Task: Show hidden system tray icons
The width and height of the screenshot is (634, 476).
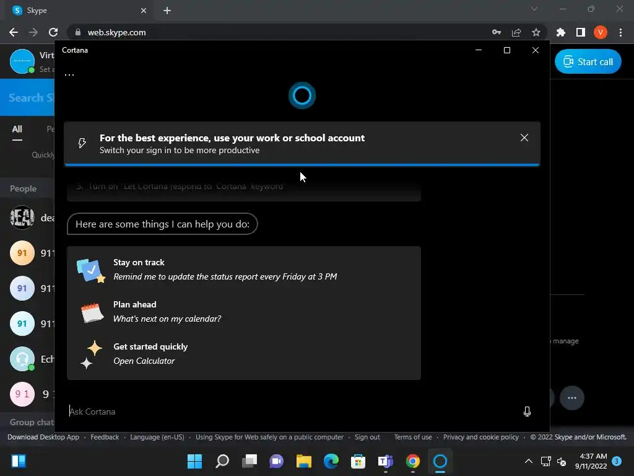Action: 529,461
